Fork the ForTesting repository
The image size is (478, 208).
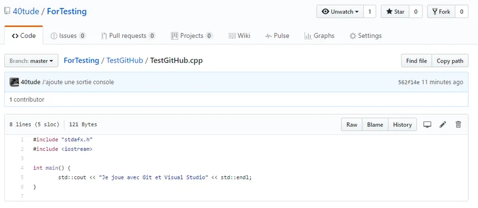point(441,12)
